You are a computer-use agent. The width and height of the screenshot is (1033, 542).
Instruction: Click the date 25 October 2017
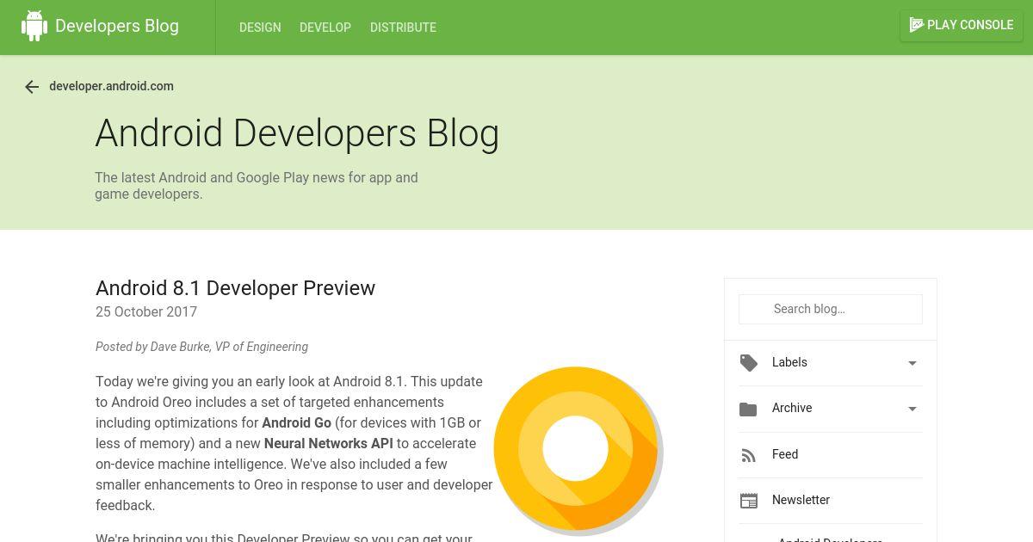(146, 311)
